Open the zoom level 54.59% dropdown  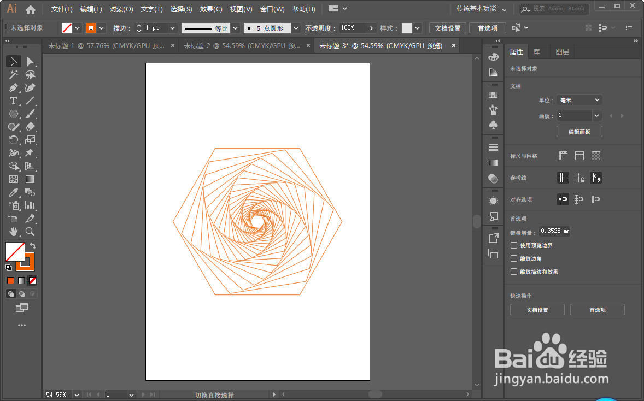(77, 394)
